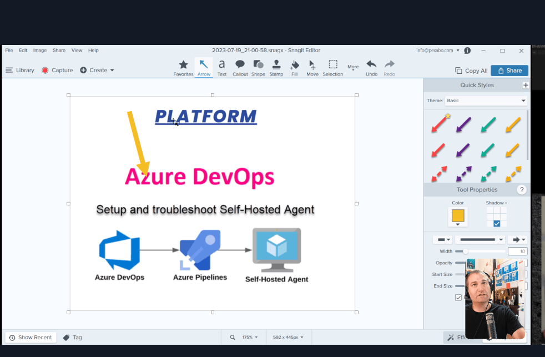Screen dimensions: 545x357
Task: Click the Width value field
Action: coord(518,252)
